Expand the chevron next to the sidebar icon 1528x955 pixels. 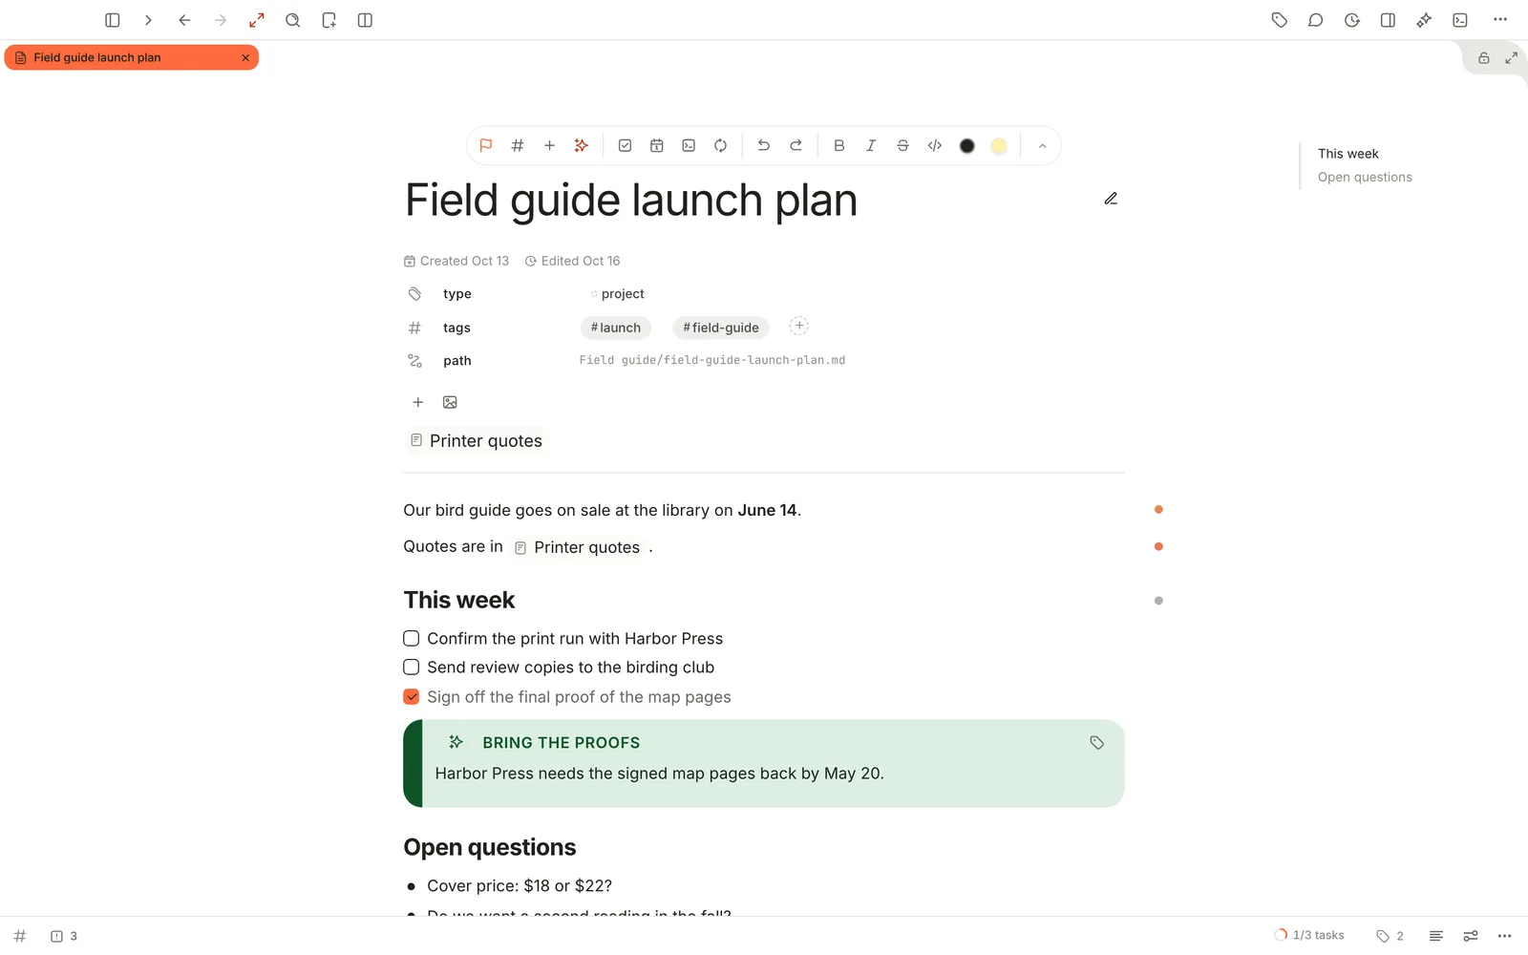pos(148,20)
